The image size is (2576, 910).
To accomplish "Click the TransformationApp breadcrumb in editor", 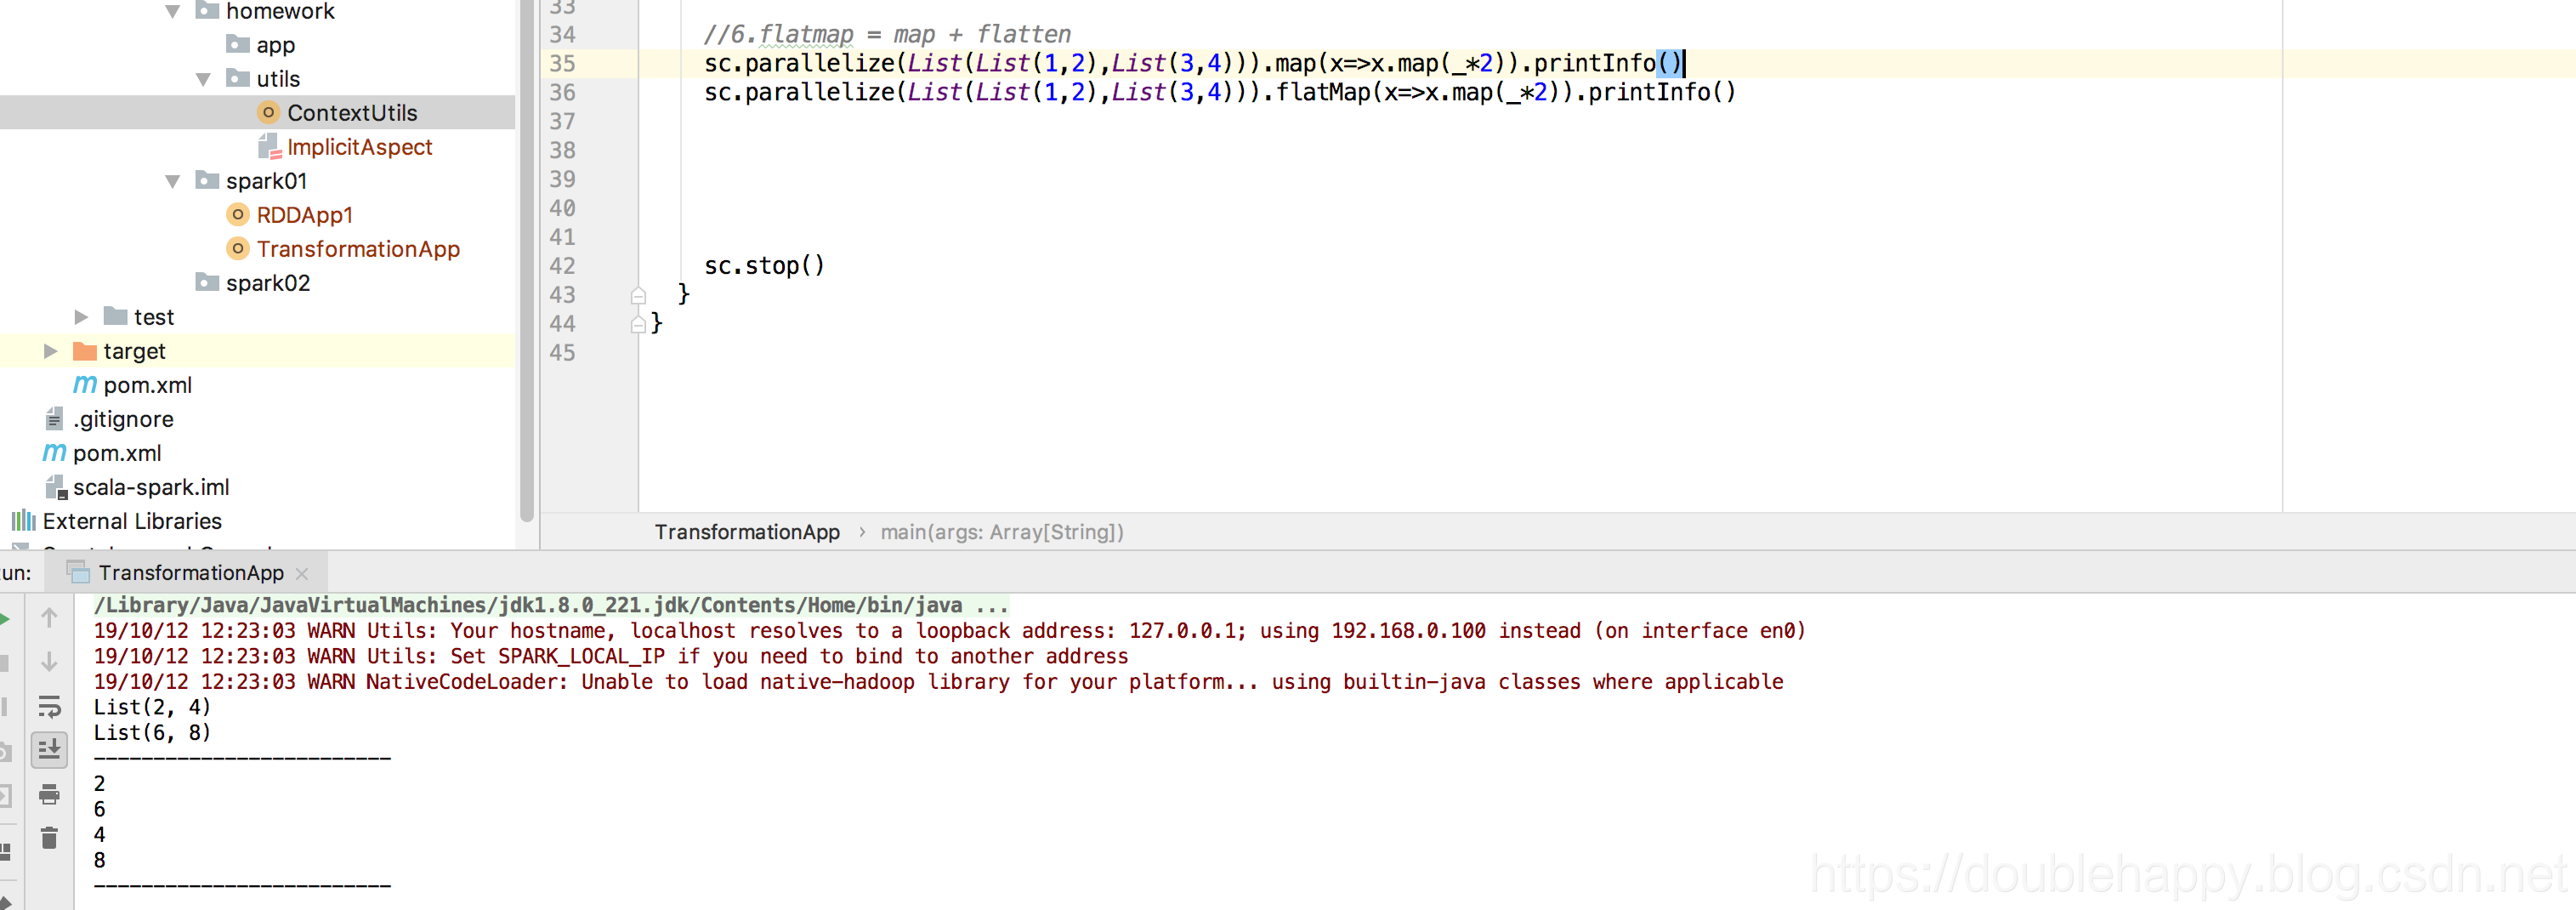I will [747, 532].
